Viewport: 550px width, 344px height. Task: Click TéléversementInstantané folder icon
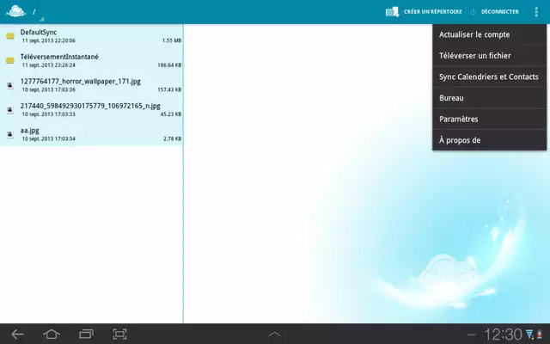point(10,60)
